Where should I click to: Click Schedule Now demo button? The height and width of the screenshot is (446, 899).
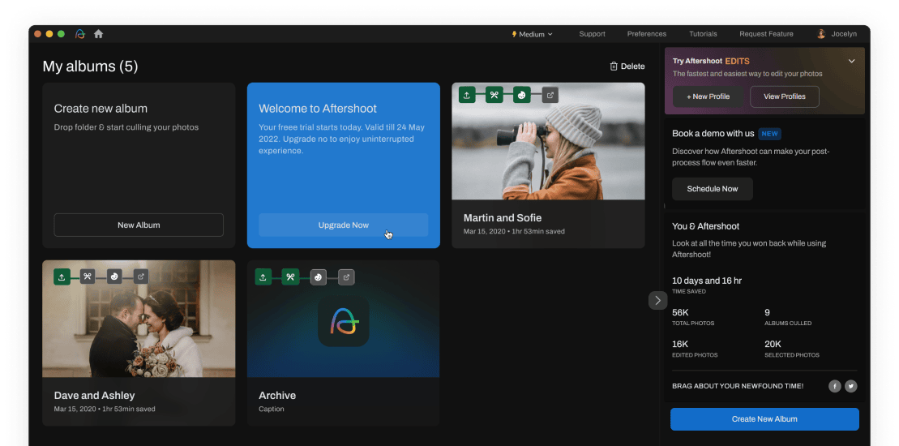[713, 189]
